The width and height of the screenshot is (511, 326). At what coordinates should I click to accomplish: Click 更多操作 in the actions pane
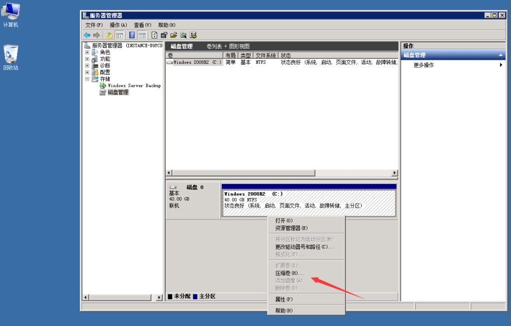423,65
